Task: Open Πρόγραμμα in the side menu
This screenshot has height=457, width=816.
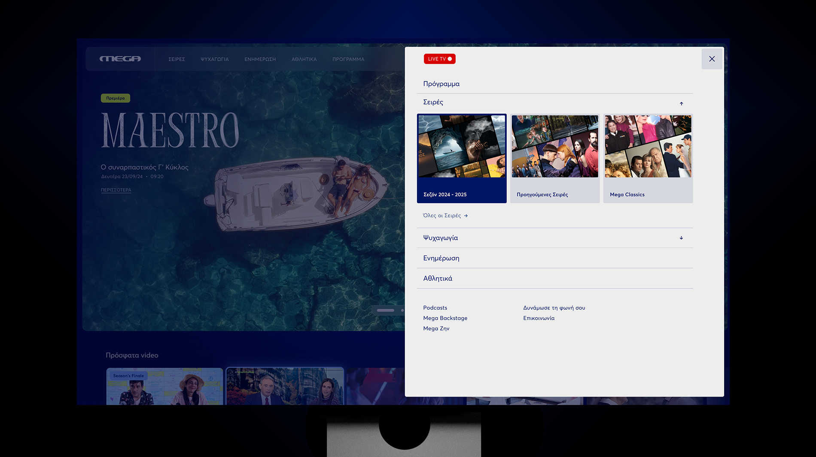Action: coord(441,84)
